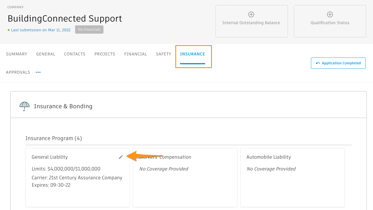Screen dimensions: 373x210
Task: Click the plus icon above Internal Outstanding Balance
Action: [251, 14]
